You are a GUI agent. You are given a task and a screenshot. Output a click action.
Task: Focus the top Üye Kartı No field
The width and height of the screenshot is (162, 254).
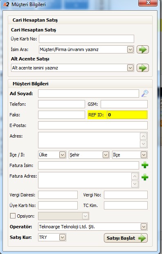pos(86,39)
